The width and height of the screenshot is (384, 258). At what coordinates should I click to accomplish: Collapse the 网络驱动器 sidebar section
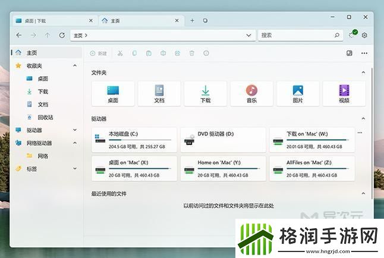(x=75, y=143)
